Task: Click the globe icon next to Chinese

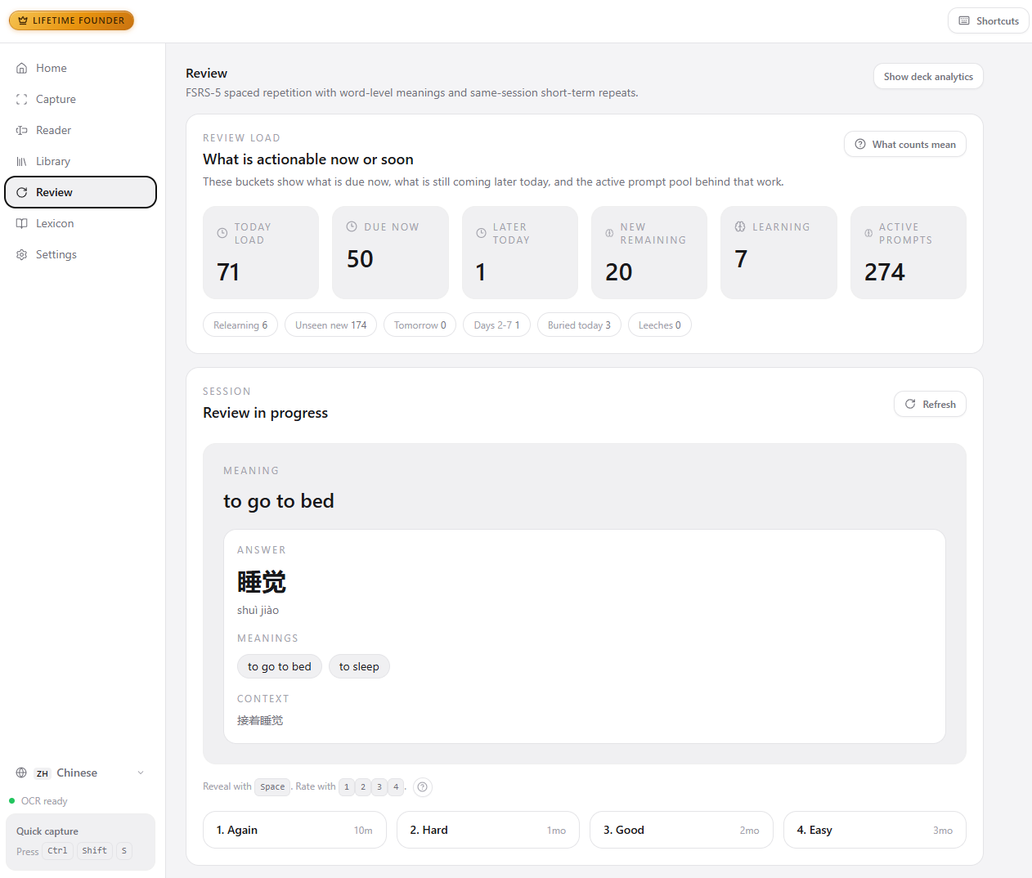Action: tap(21, 773)
